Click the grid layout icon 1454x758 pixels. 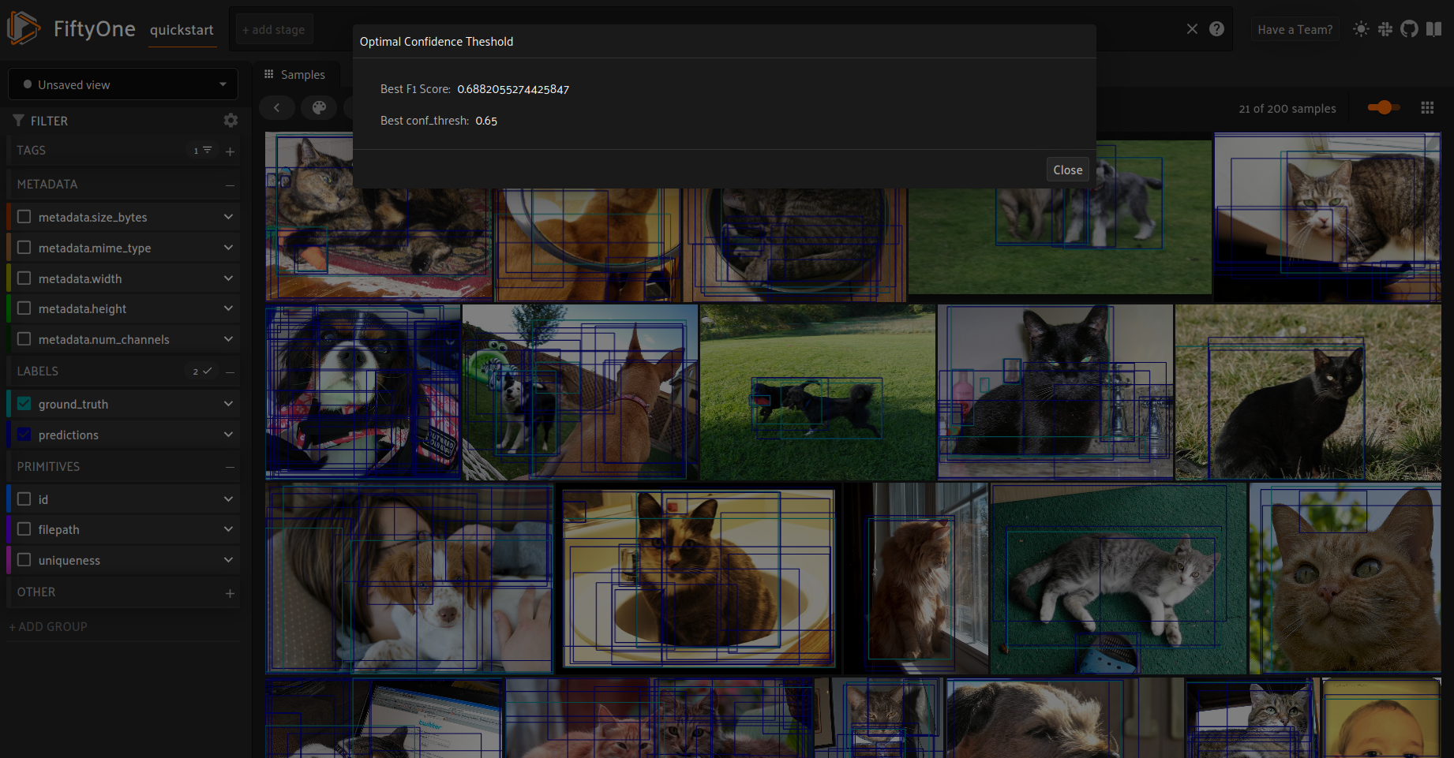pyautogui.click(x=1427, y=107)
